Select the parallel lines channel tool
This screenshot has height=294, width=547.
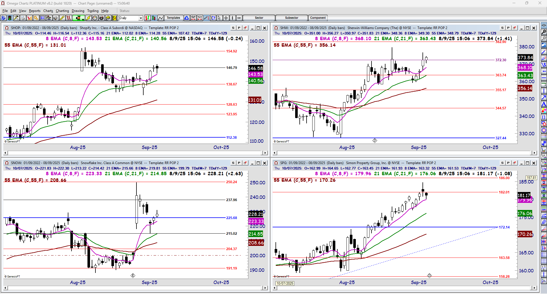544,58
